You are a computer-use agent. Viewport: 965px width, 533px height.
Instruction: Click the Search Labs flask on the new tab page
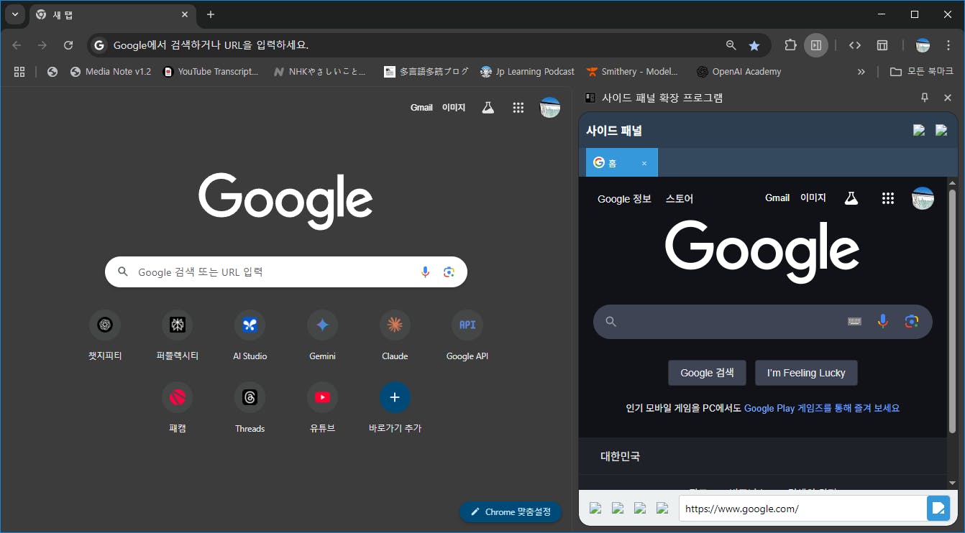[488, 108]
